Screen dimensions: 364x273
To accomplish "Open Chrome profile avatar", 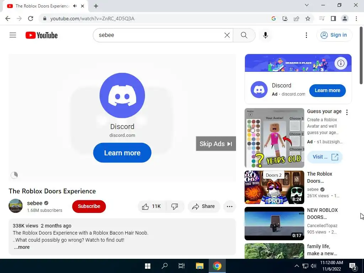I will (x=345, y=18).
